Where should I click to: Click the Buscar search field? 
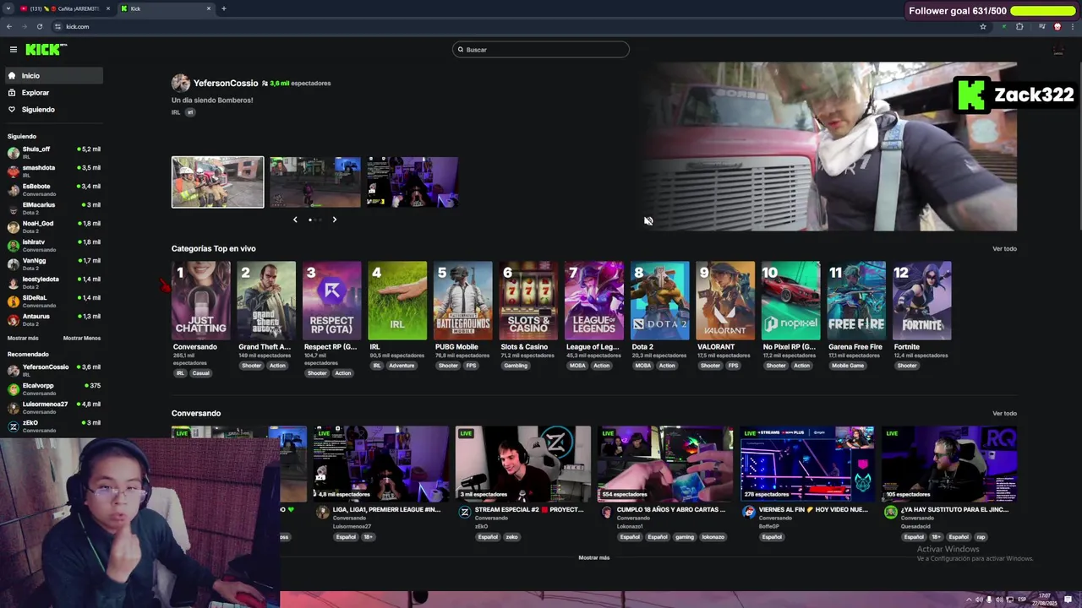pos(541,50)
